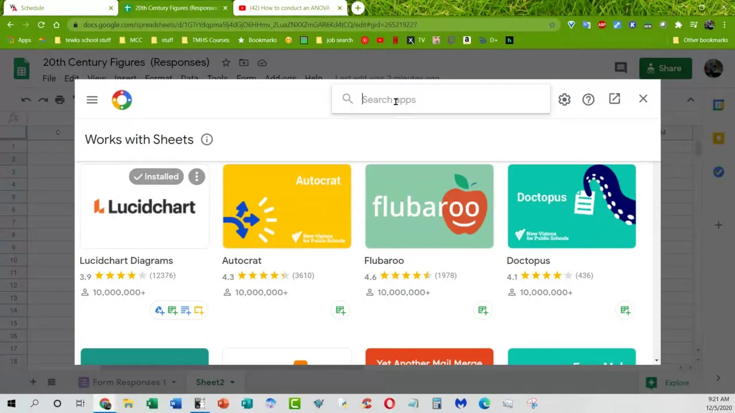
Task: Click the Autocrat app title
Action: [x=242, y=260]
